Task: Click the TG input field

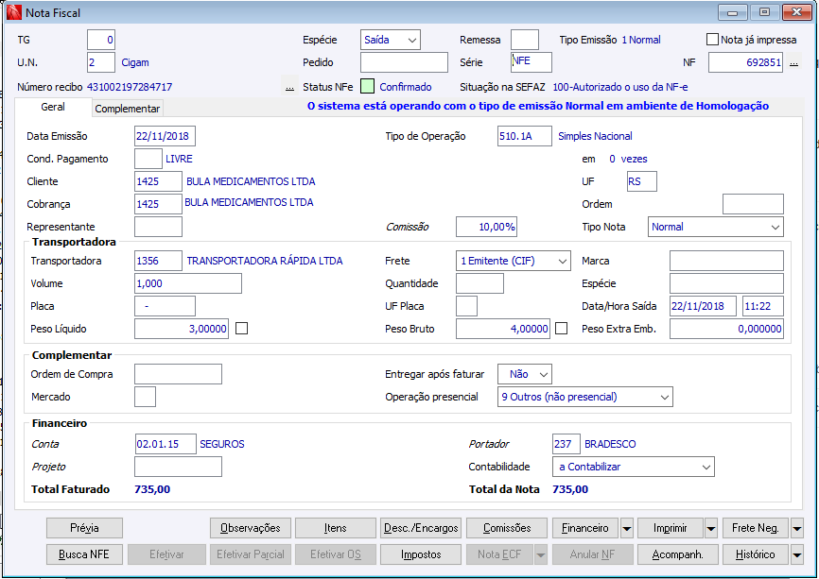Action: tap(101, 40)
